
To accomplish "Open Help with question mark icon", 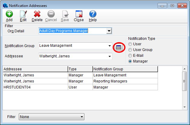I will click(x=93, y=14).
